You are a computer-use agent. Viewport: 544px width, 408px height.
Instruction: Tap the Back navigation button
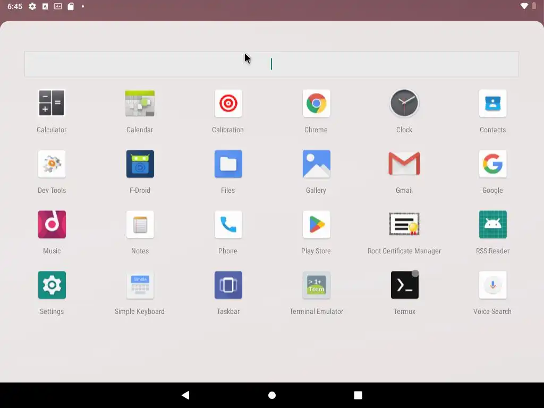point(185,395)
